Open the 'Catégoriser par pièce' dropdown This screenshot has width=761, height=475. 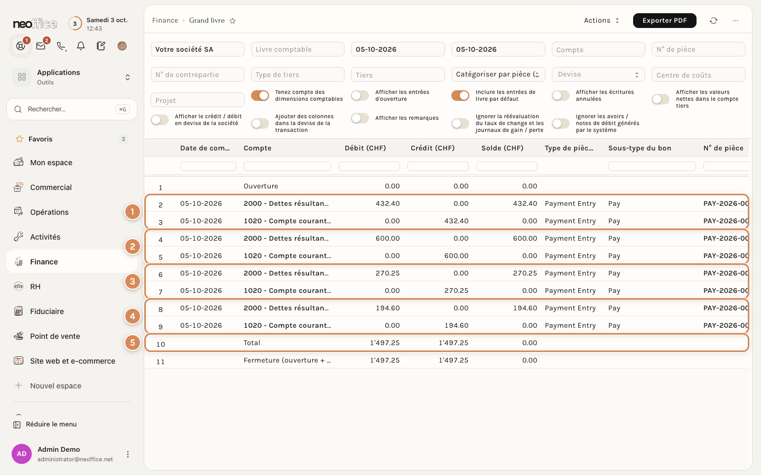pos(498,74)
